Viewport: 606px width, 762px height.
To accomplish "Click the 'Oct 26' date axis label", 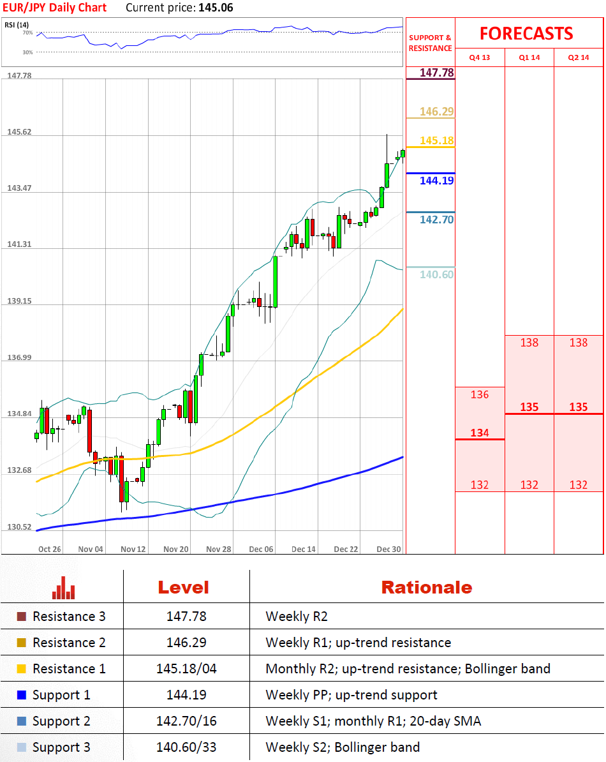I will 50,549.
